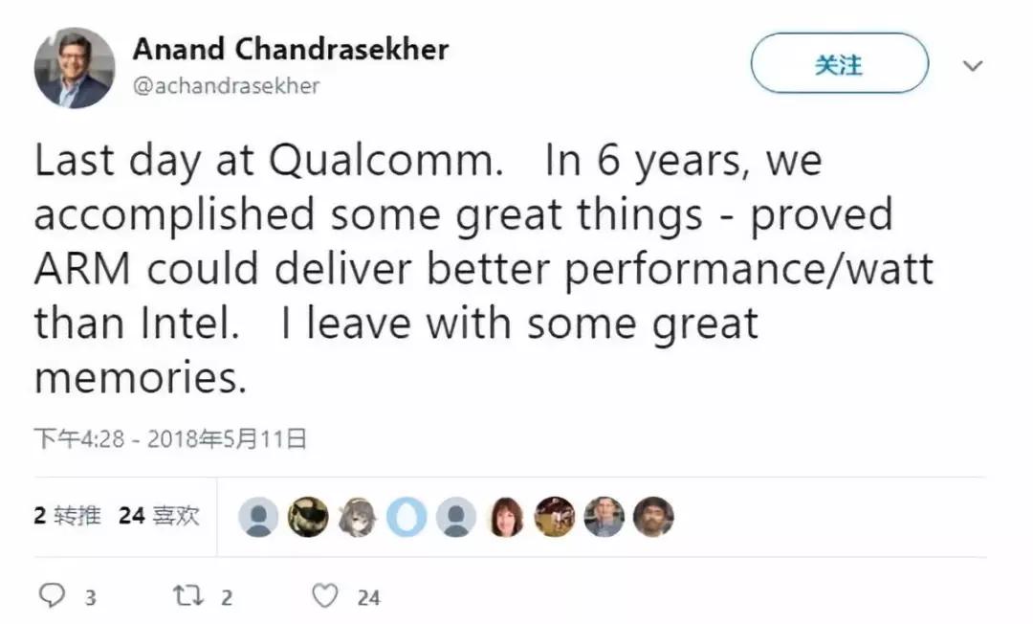Image resolution: width=1033 pixels, height=624 pixels.
Task: Click the last dark-haired man liker avatar
Action: [x=654, y=517]
